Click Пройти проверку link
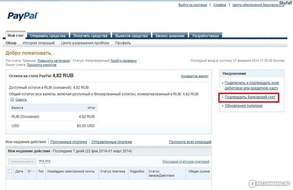This screenshot has height=190, width=293. pyautogui.click(x=123, y=61)
